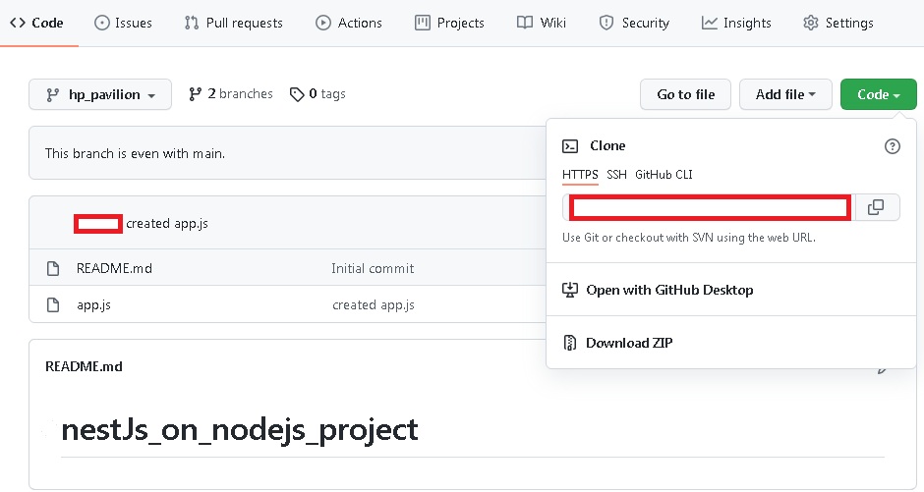Select the HTTPS clone tab
924x492 pixels.
click(x=580, y=175)
